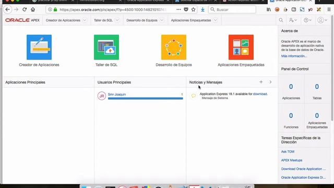
Task: Open the APEX Meetups link
Action: (292, 160)
